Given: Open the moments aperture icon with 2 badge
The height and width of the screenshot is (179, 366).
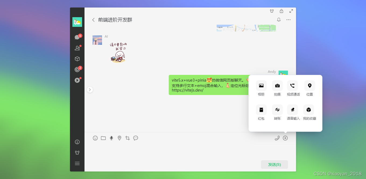Looking at the screenshot, I should point(77,70).
